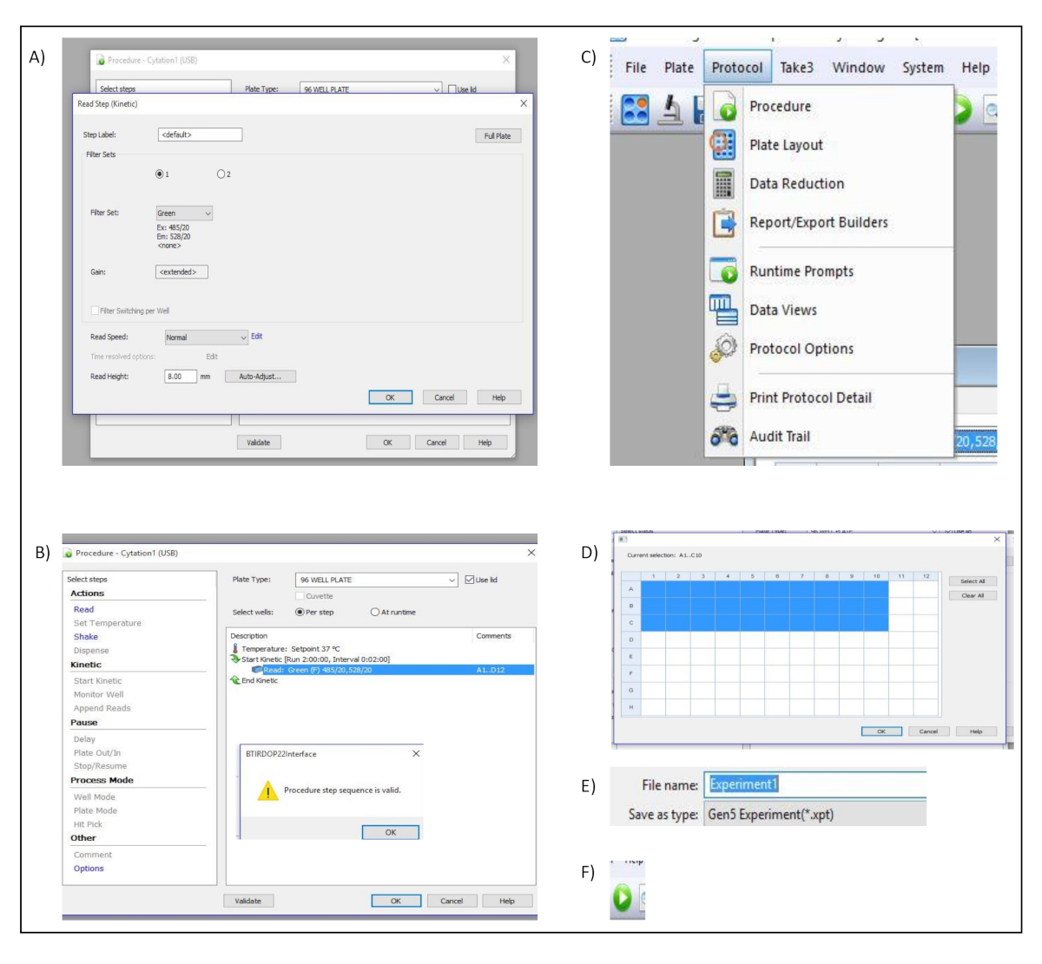The width and height of the screenshot is (1042, 964).
Task: Click OK in the well selection dialog
Action: click(x=881, y=731)
